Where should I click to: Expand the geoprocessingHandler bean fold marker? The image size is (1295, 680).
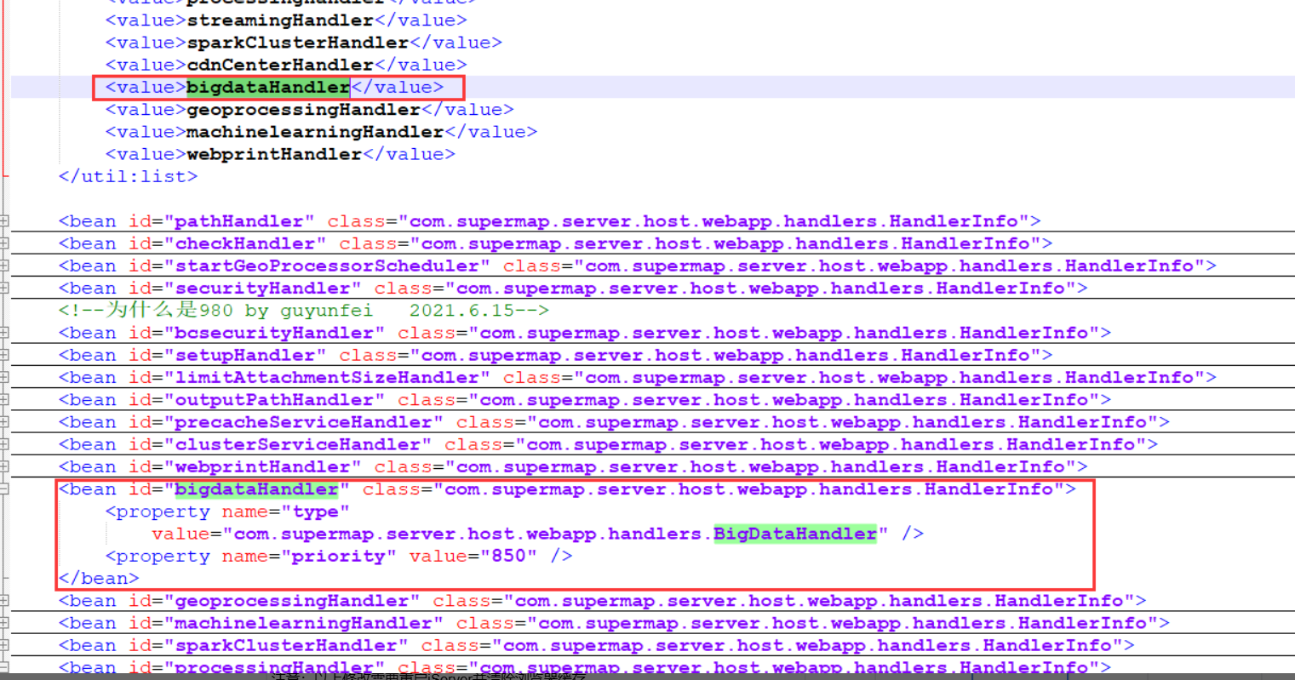point(4,601)
